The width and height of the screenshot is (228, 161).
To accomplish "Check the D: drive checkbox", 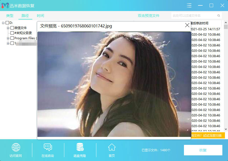I will click(x=7, y=23).
